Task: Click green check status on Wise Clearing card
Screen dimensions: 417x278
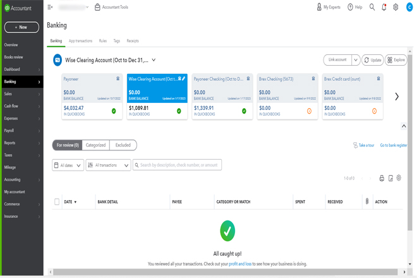Action: tap(179, 111)
